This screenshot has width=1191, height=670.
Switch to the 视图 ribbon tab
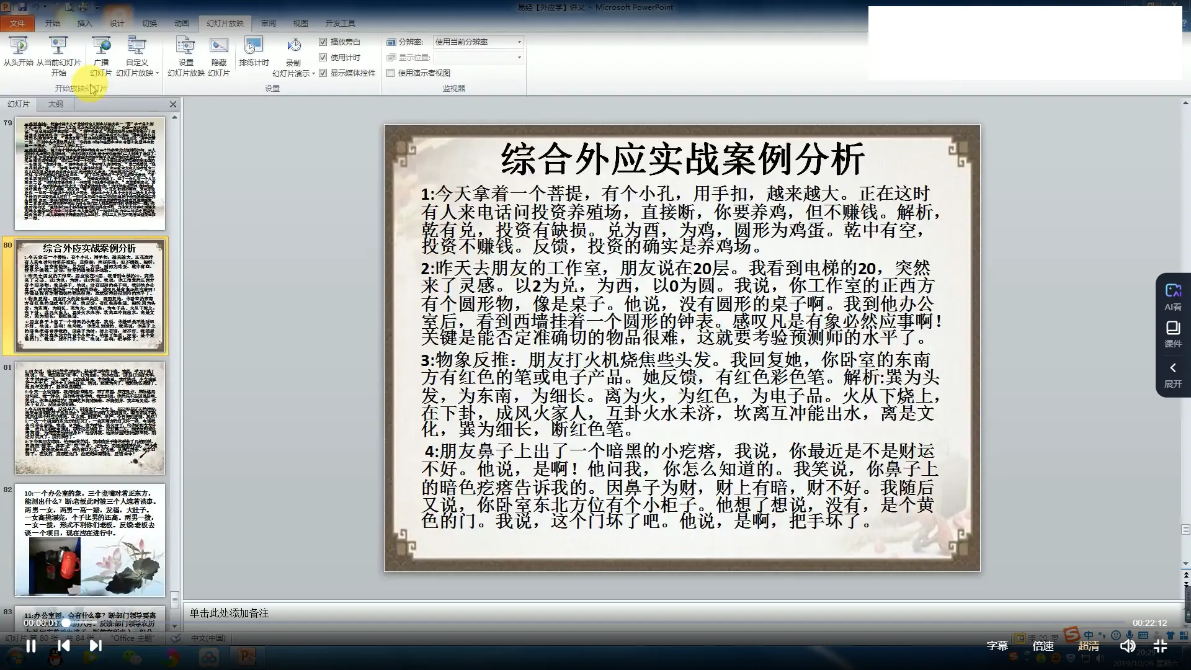pyautogui.click(x=301, y=23)
